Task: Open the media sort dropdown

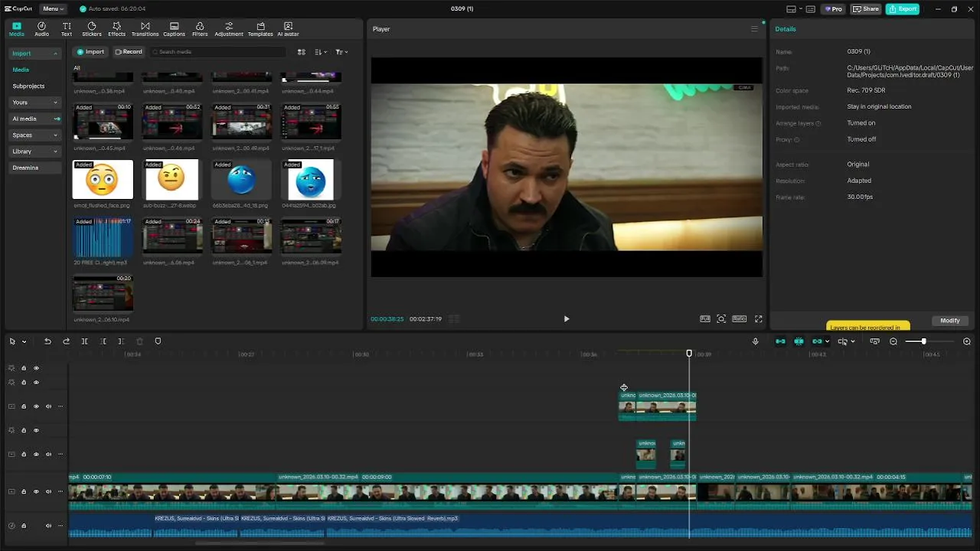Action: [x=321, y=52]
